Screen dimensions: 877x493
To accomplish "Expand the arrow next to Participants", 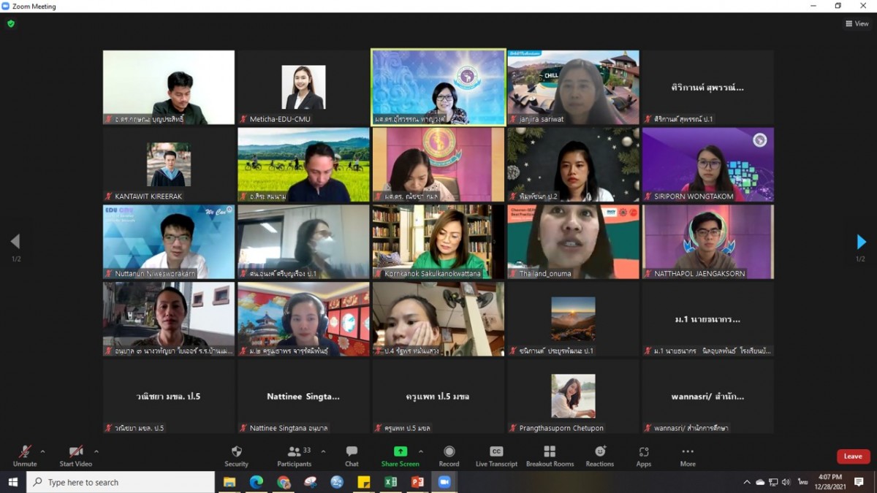I will (x=323, y=451).
